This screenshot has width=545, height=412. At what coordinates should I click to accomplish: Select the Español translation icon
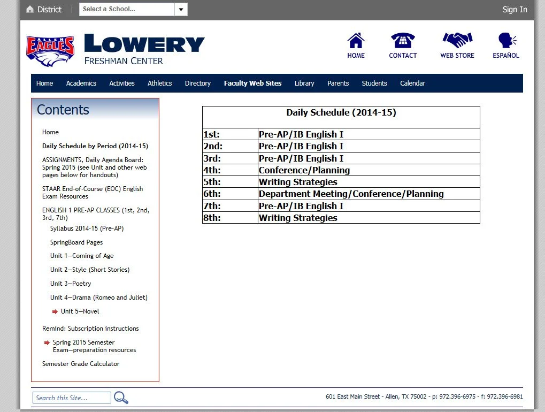[x=505, y=40]
